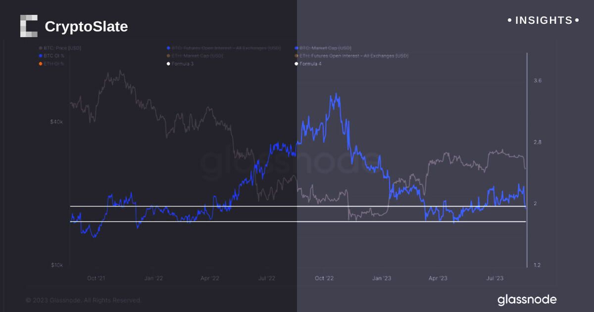
Task: Click the Formula 3 white legend dot
Action: [x=168, y=64]
